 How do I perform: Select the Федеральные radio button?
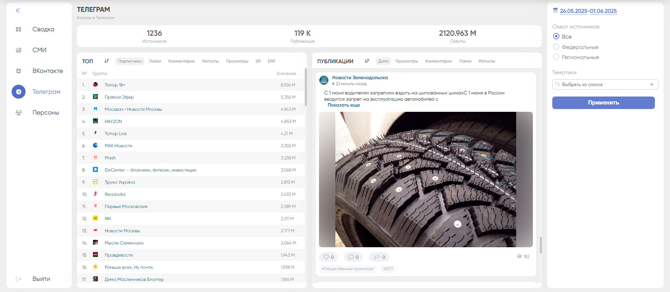(x=556, y=47)
